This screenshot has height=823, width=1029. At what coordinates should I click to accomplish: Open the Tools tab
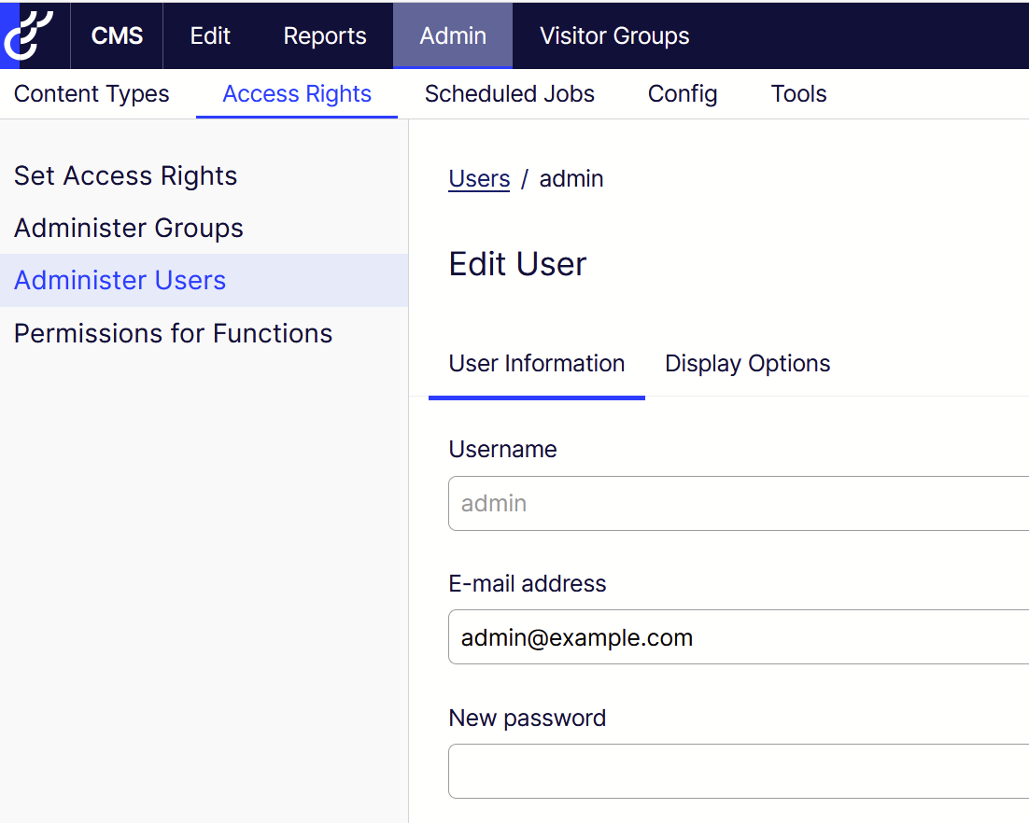pyautogui.click(x=798, y=94)
